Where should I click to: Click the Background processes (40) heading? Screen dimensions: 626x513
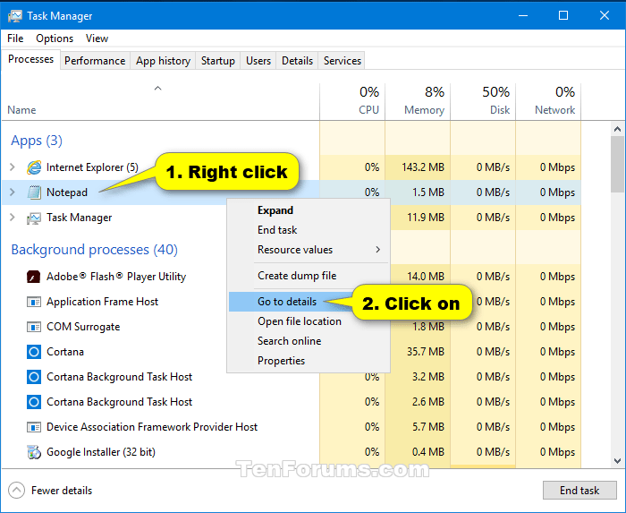click(94, 250)
